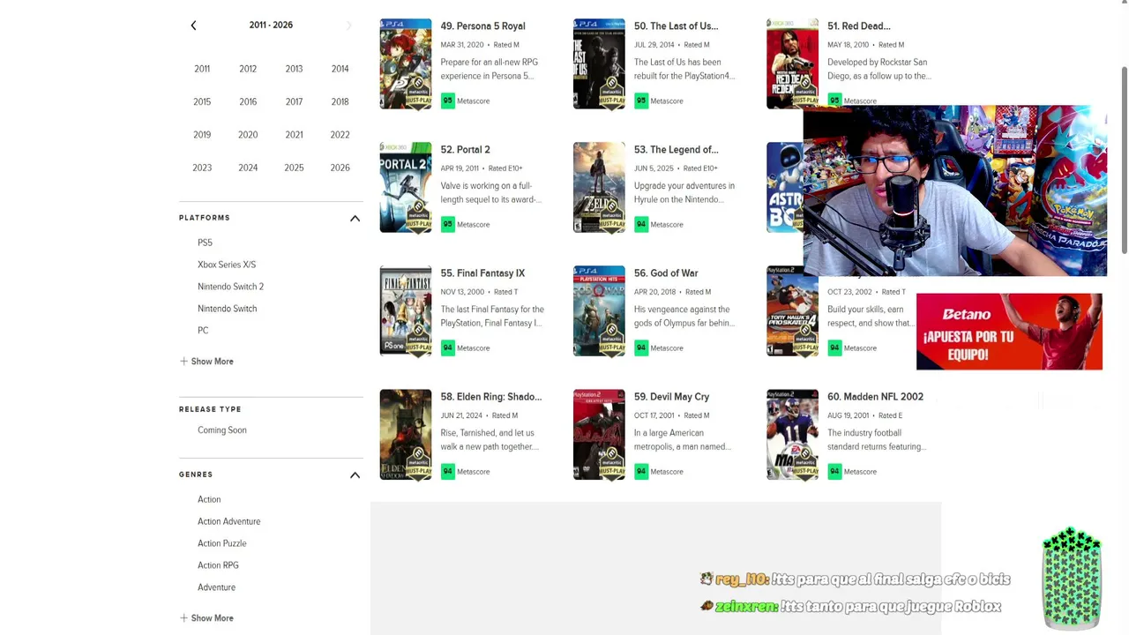
Task: Open the '50. The Last of Us...' title
Action: click(x=676, y=26)
